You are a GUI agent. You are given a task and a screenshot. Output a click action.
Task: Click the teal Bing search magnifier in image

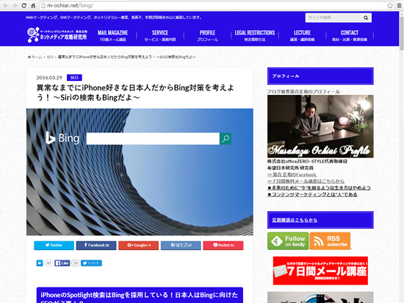tap(226, 139)
